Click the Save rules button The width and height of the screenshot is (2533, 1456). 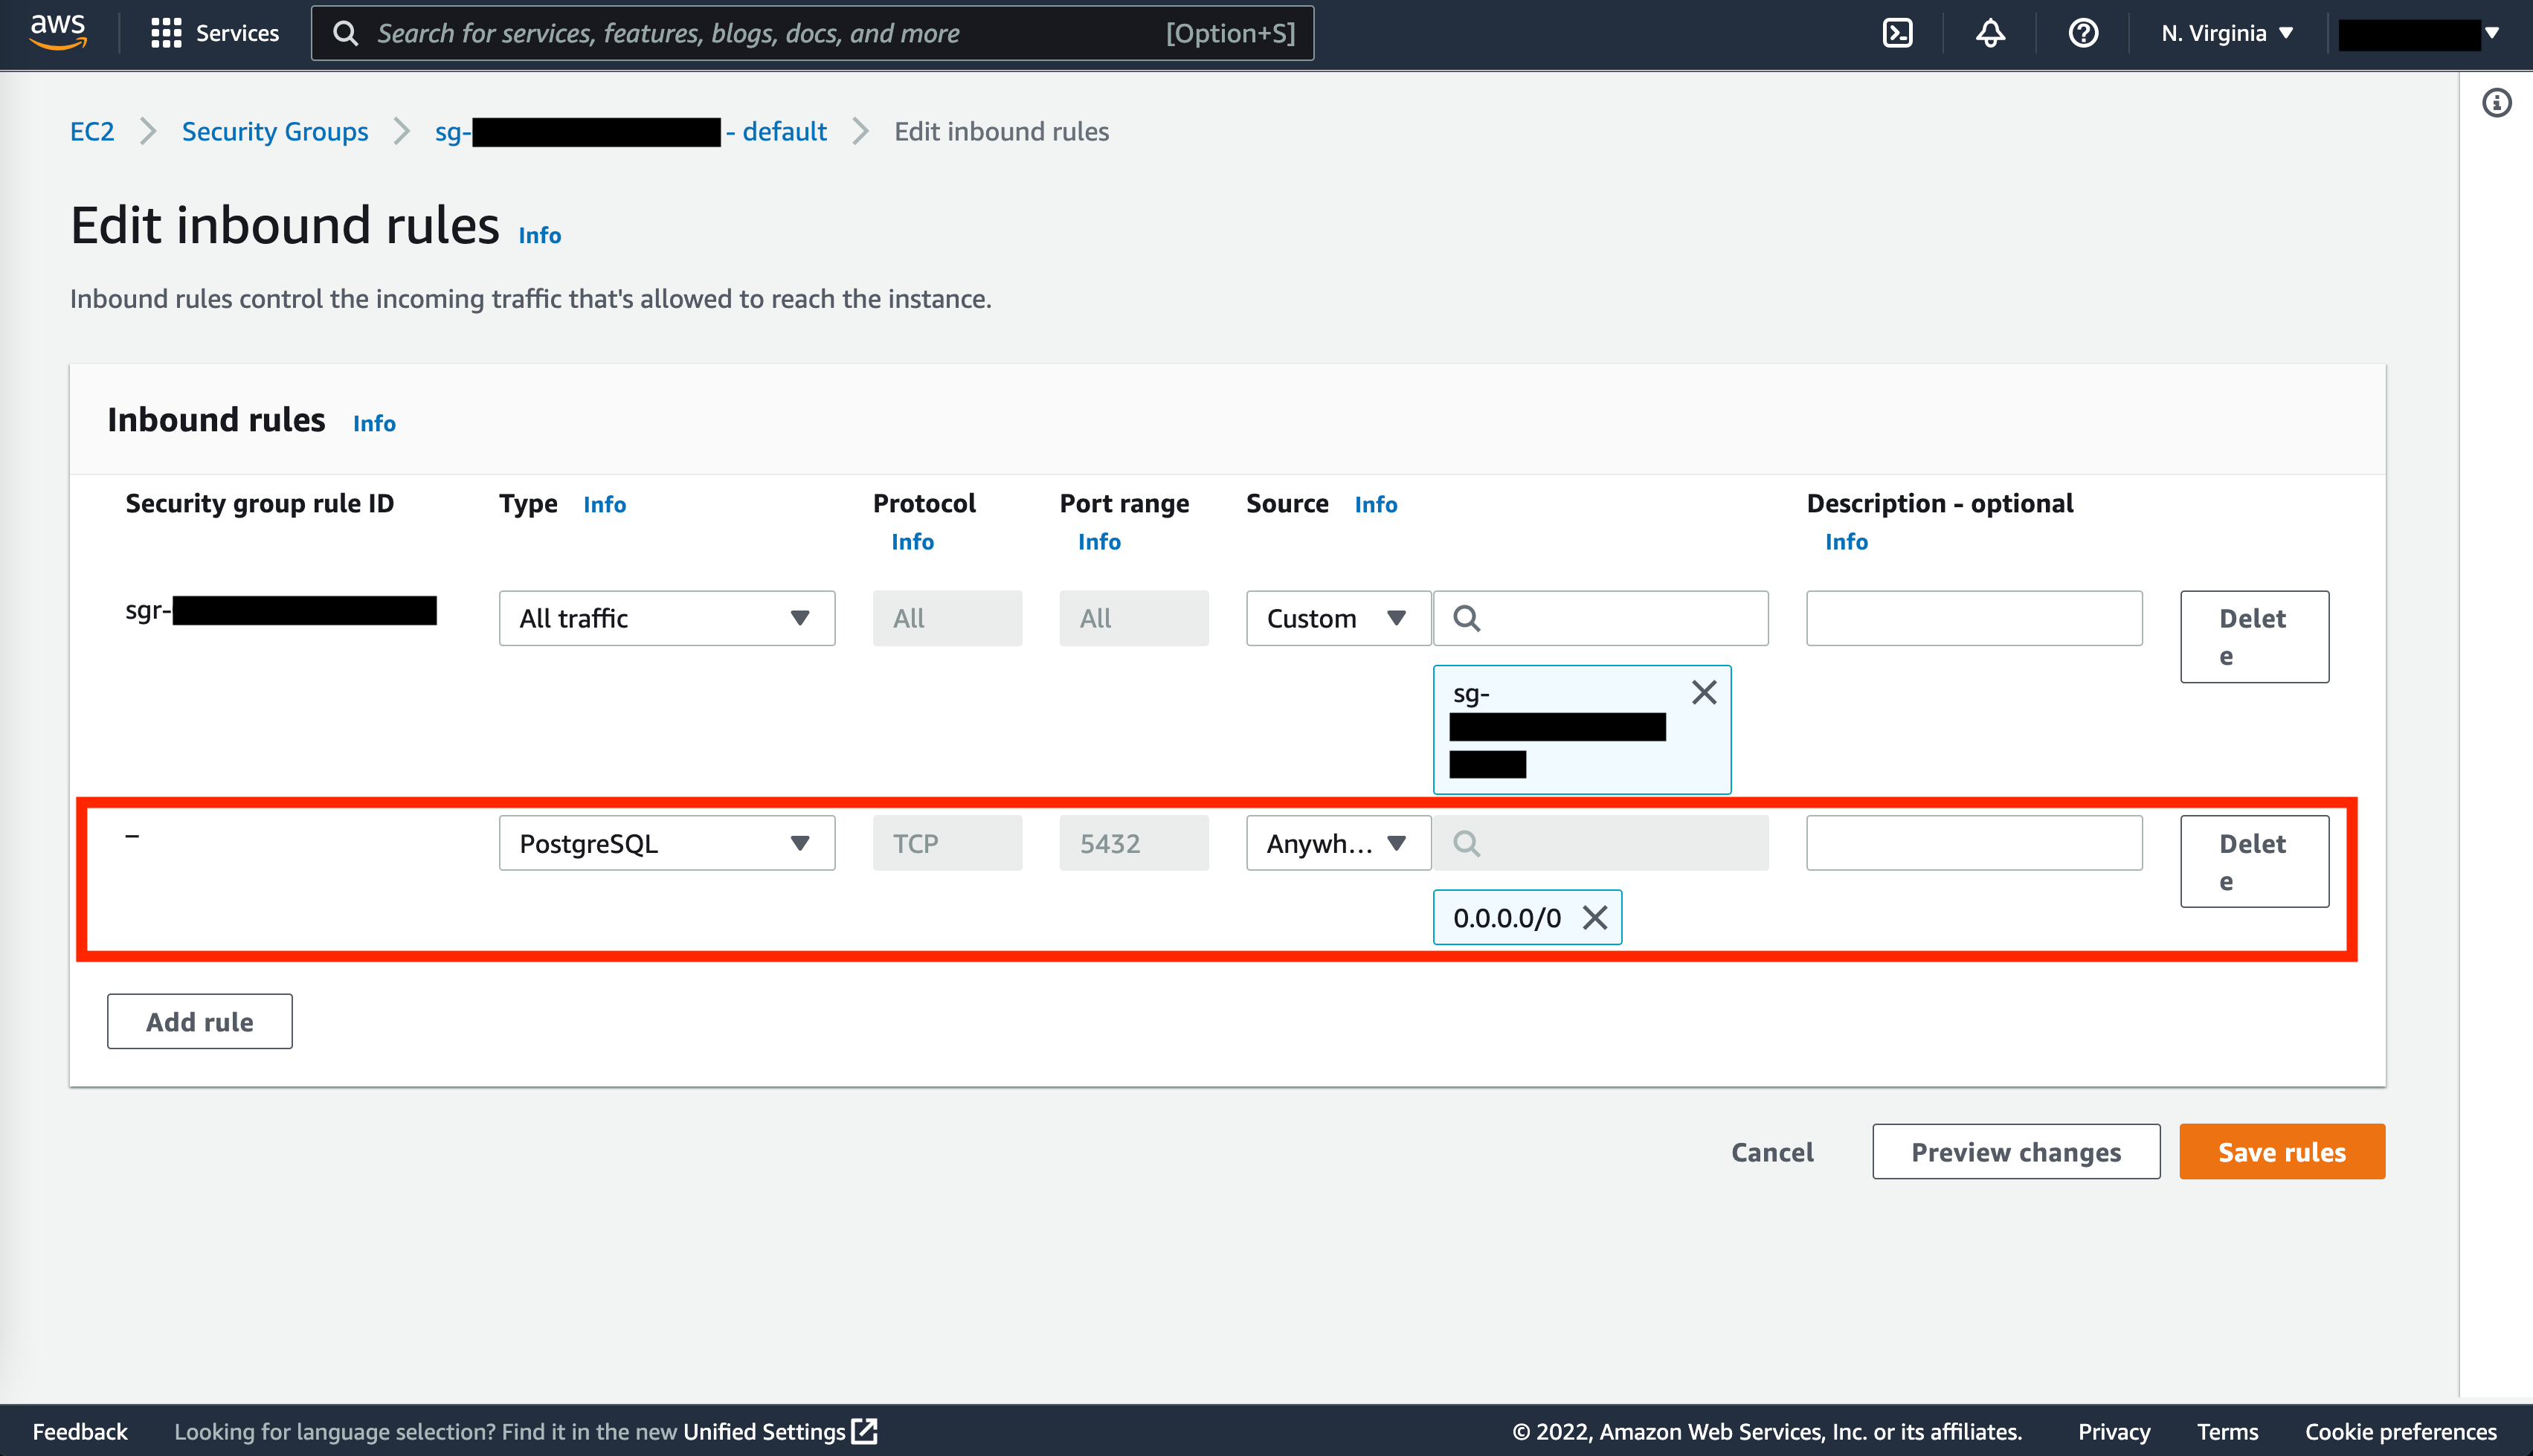pos(2281,1151)
